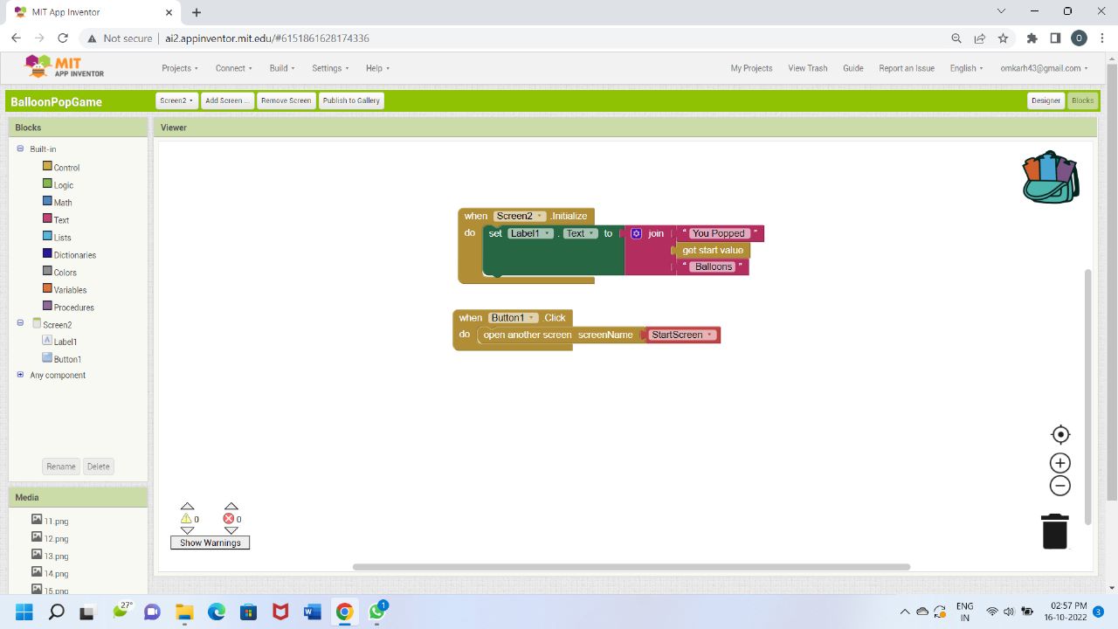
Task: Click the Show Warnings button
Action: (x=210, y=543)
